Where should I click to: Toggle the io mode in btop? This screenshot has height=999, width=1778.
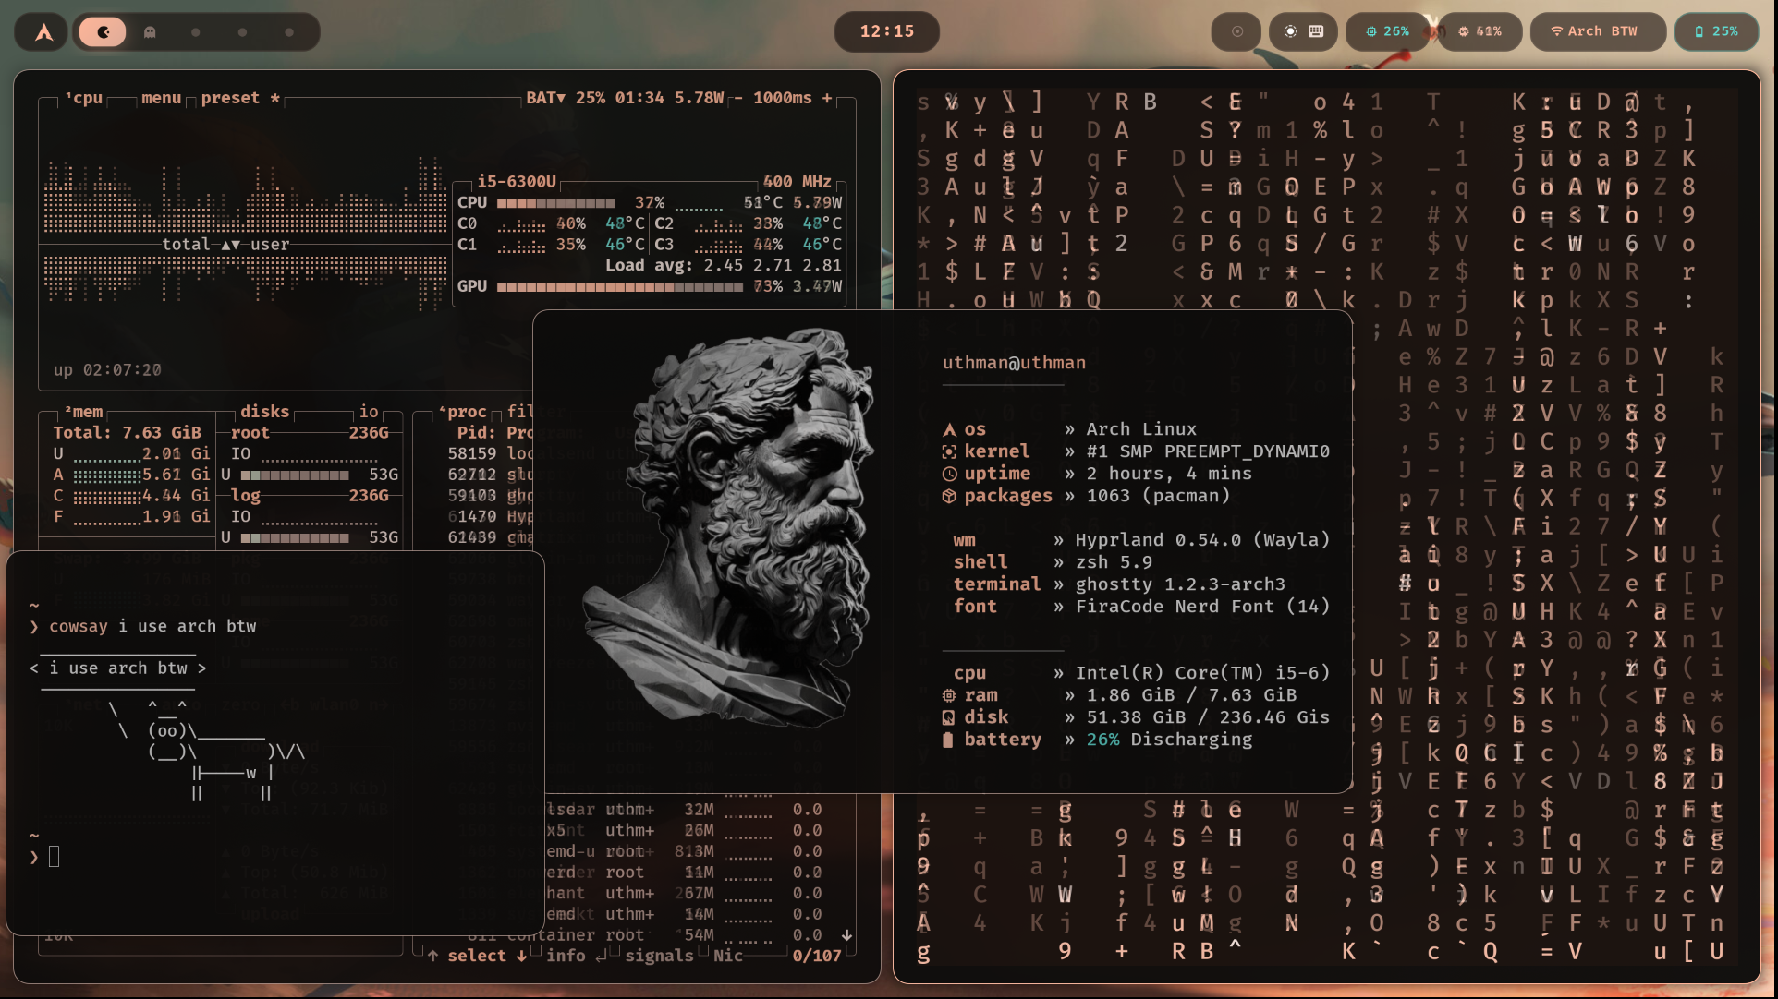(369, 412)
